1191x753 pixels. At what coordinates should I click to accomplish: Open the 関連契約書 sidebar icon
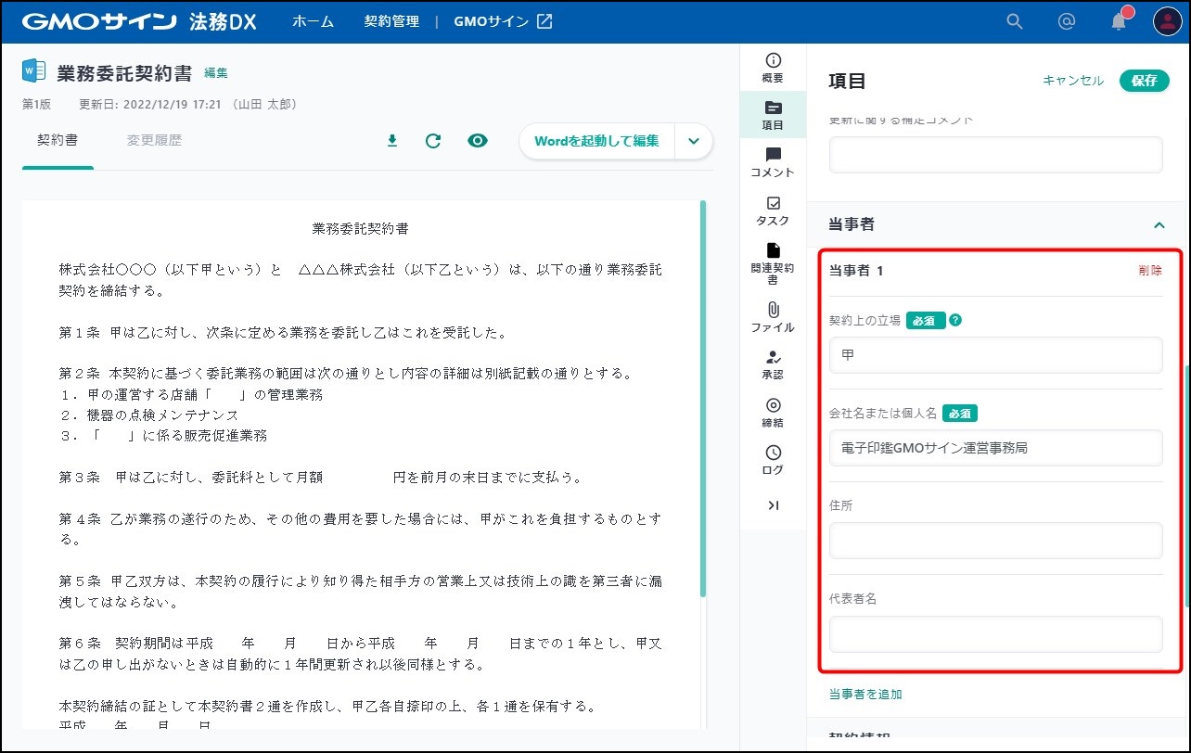coord(773,263)
